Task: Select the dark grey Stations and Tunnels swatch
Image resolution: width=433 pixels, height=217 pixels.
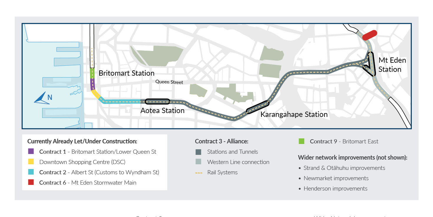Action: [x=198, y=152]
